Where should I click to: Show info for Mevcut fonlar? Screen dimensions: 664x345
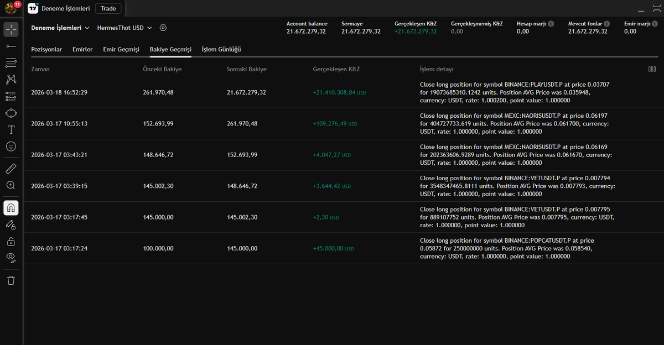[607, 24]
